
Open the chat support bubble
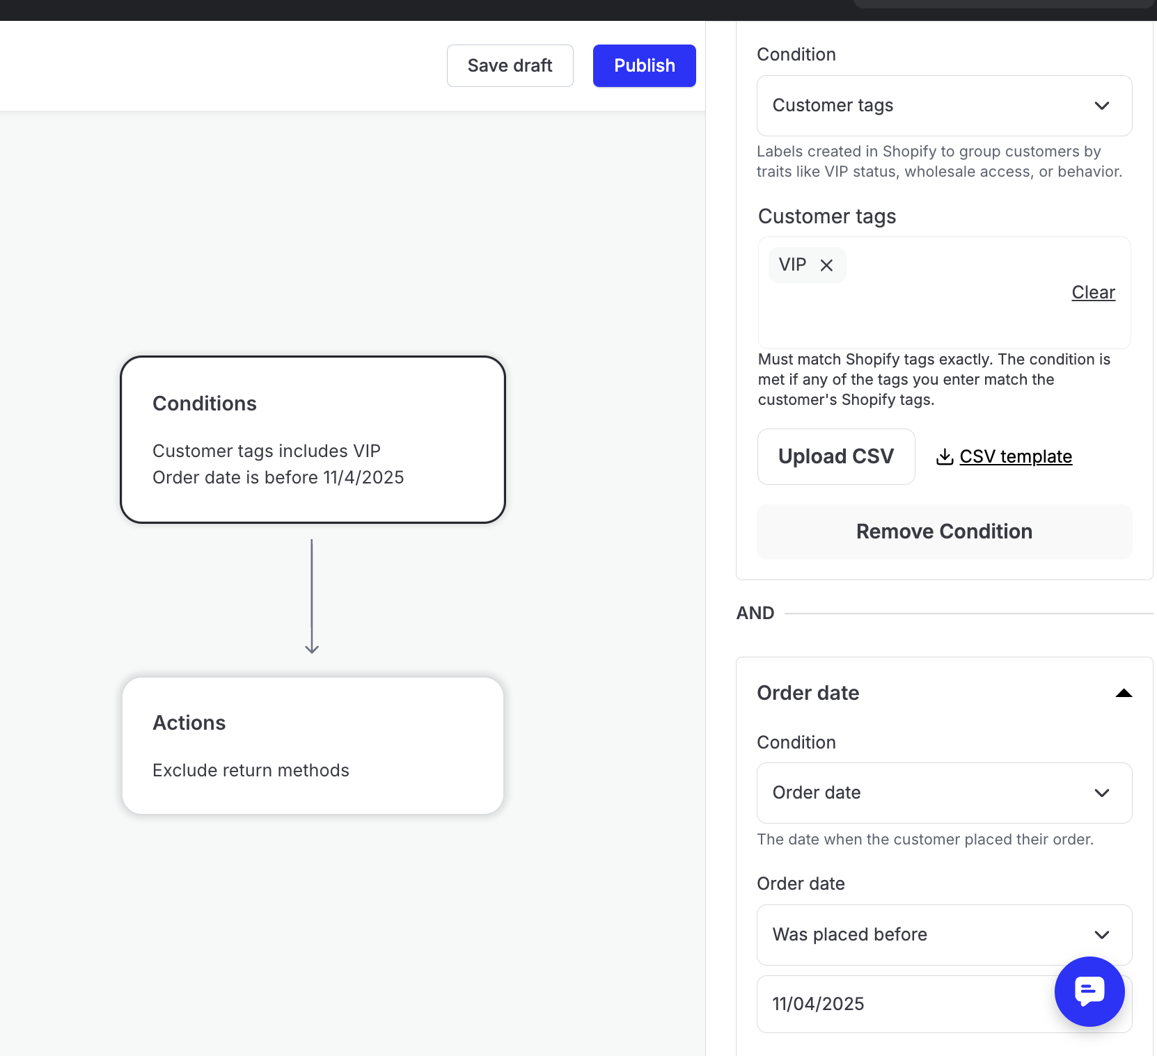point(1089,991)
